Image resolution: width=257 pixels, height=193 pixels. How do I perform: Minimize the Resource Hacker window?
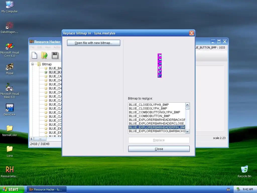[213, 42]
